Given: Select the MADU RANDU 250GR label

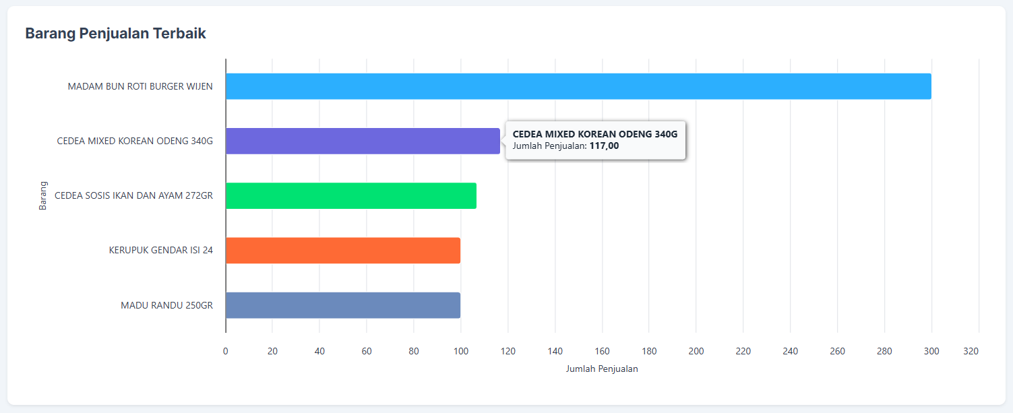Looking at the screenshot, I should pos(166,305).
